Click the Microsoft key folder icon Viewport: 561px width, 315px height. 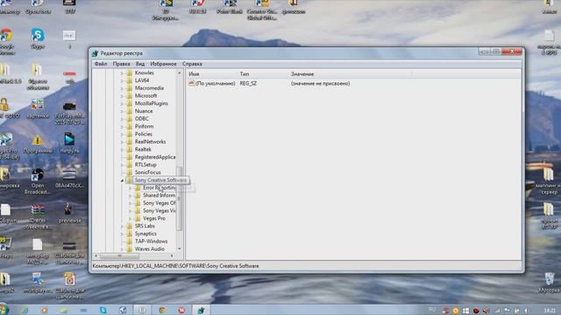(130, 95)
